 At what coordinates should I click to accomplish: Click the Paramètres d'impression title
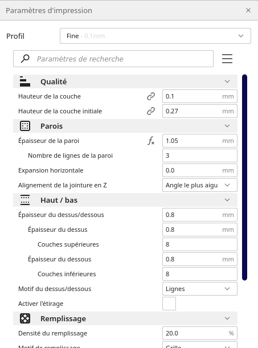tap(49, 10)
